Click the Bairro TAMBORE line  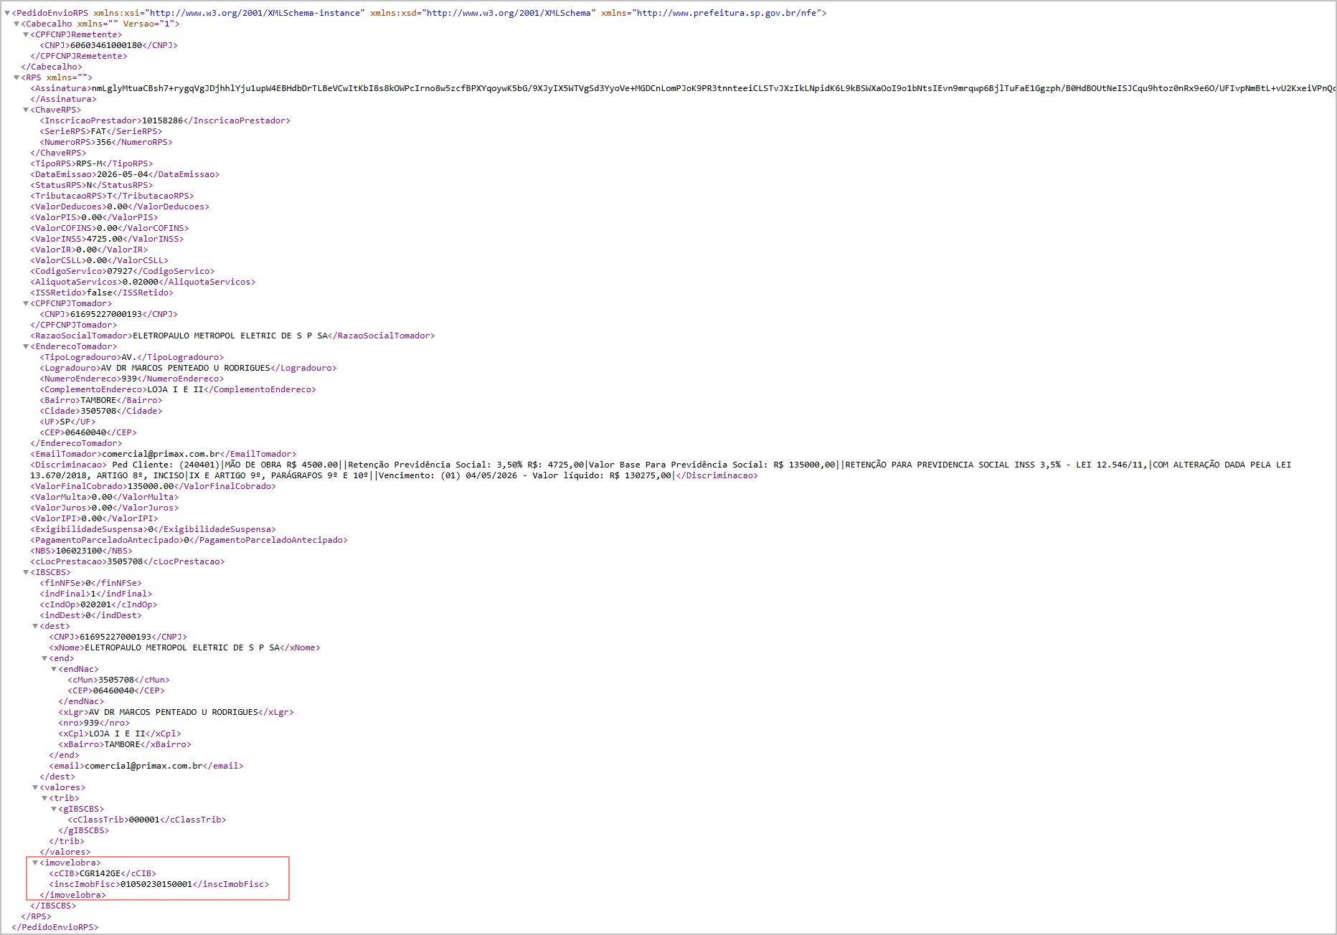pos(101,400)
